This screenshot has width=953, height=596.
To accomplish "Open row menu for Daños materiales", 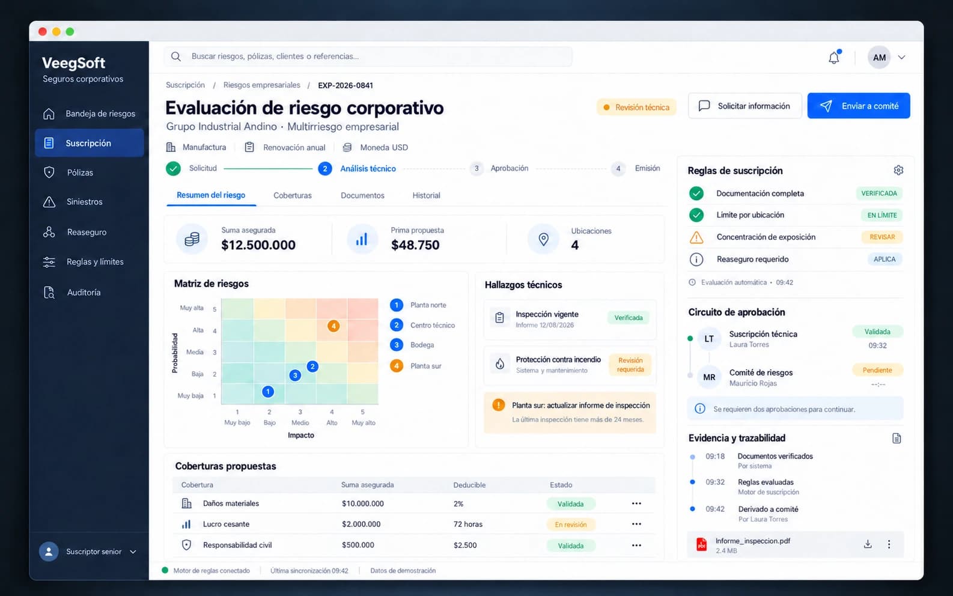I will pyautogui.click(x=636, y=503).
